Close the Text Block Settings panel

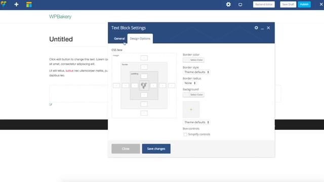tap(268, 28)
